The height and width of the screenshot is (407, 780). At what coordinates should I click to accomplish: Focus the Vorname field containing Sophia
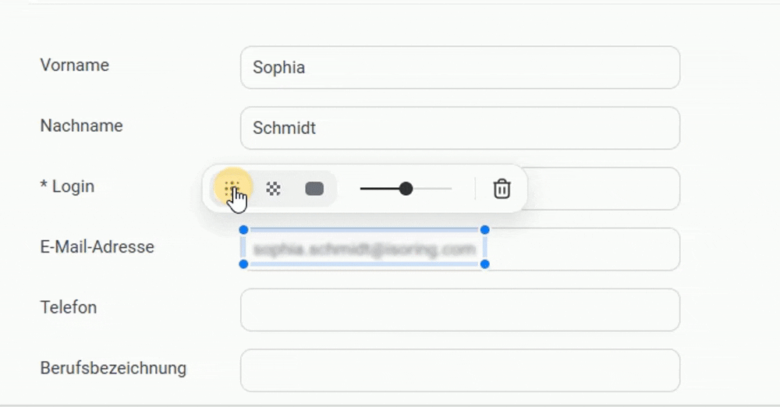point(460,68)
